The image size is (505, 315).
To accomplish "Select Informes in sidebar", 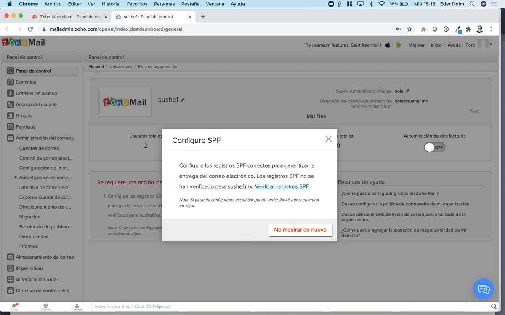I will coord(29,246).
